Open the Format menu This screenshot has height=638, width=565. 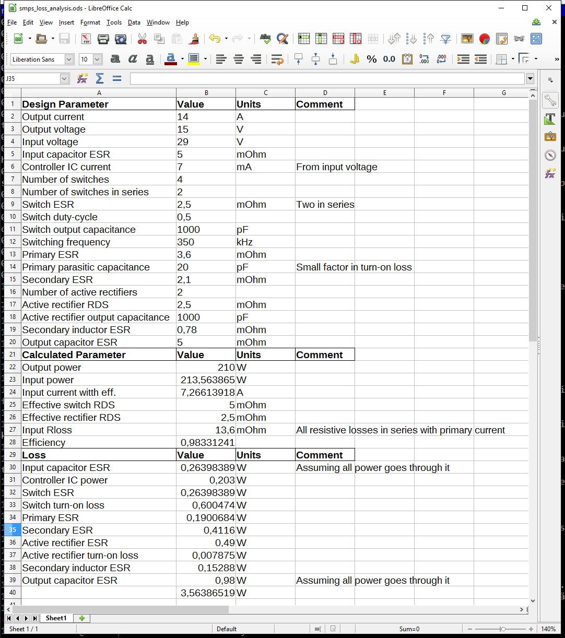[90, 22]
